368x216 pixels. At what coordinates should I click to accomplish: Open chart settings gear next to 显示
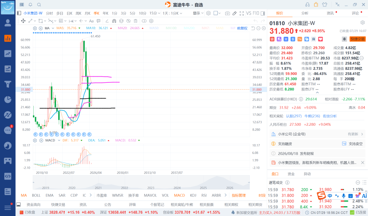tap(209, 13)
